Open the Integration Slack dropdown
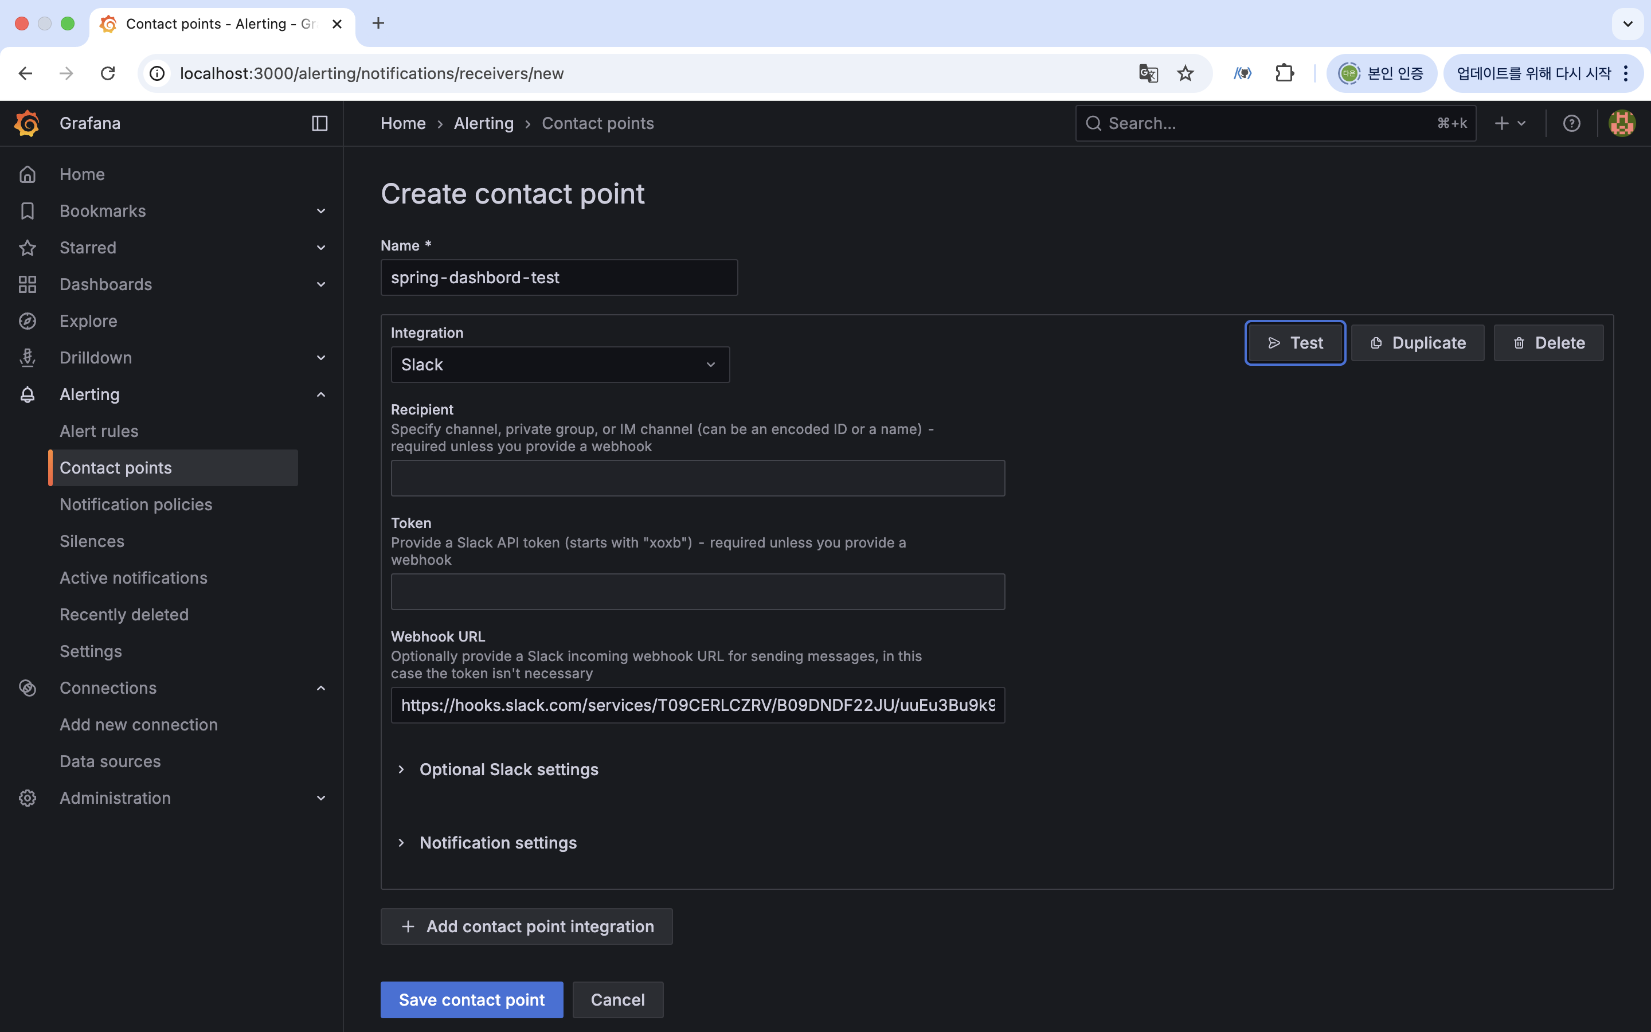This screenshot has width=1651, height=1032. 560,365
